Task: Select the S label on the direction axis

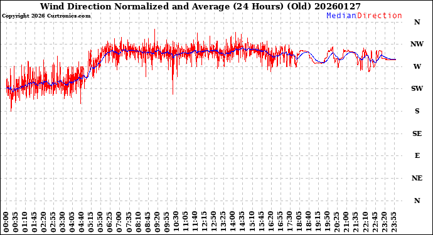Action: coord(417,111)
